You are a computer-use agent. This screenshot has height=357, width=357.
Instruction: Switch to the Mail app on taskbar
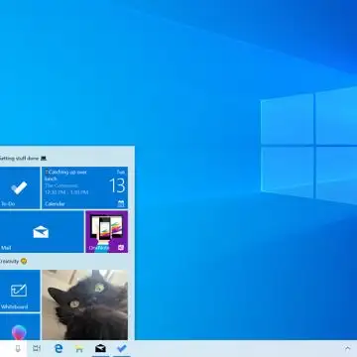pyautogui.click(x=100, y=348)
